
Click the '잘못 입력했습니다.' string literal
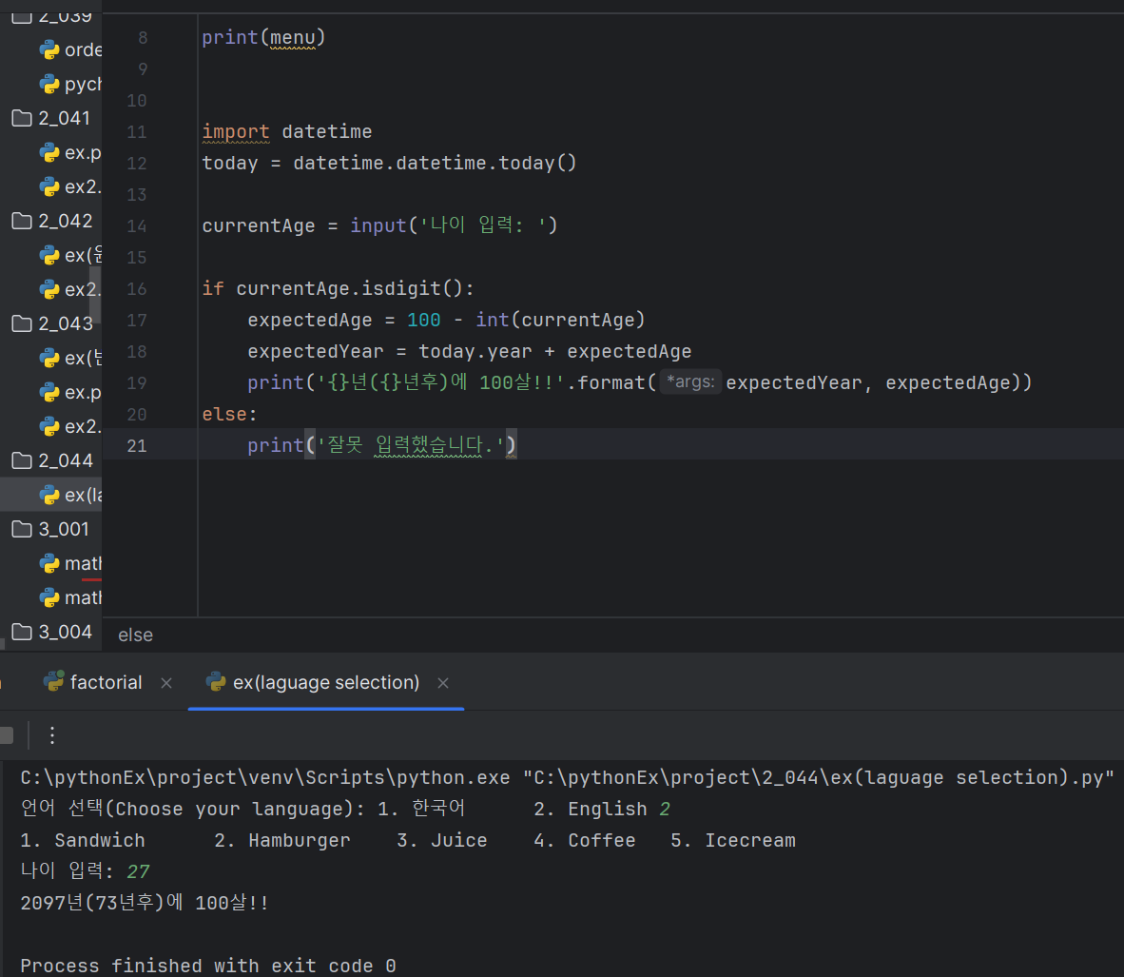pos(411,445)
